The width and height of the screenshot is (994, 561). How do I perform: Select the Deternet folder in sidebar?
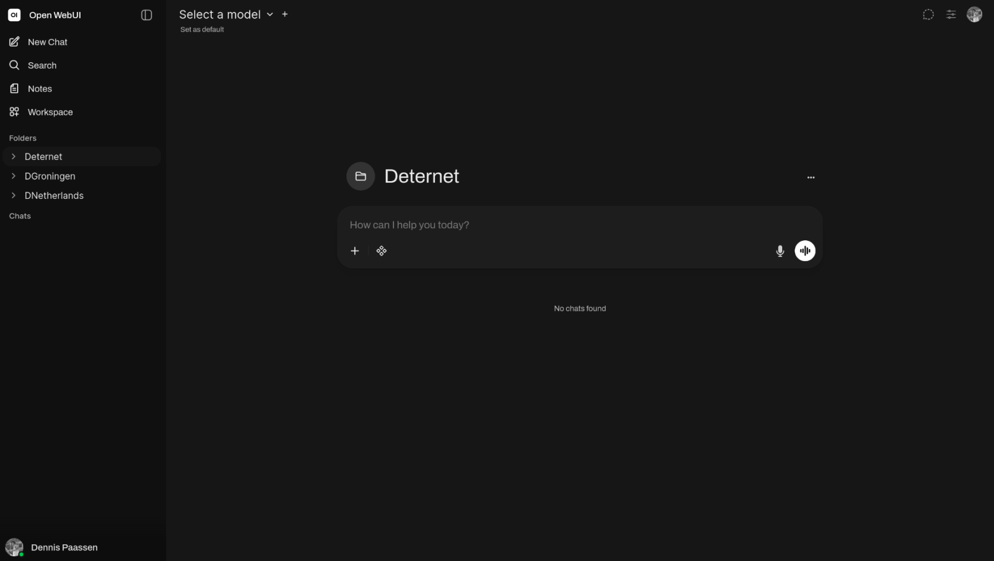click(x=43, y=157)
